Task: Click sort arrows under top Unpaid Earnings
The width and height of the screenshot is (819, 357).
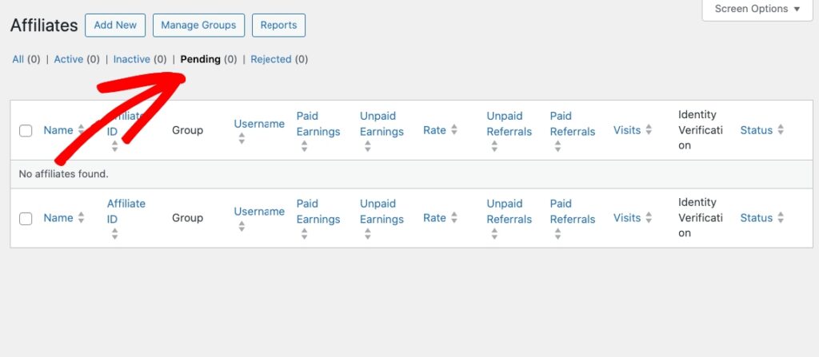Action: click(368, 147)
